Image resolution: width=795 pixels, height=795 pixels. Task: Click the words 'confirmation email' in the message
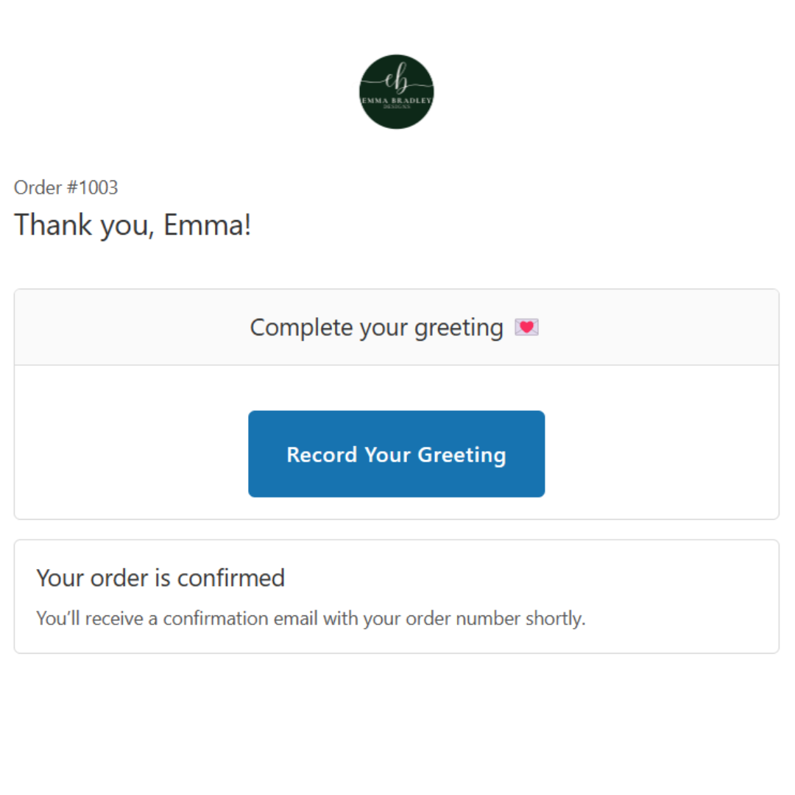pyautogui.click(x=239, y=618)
